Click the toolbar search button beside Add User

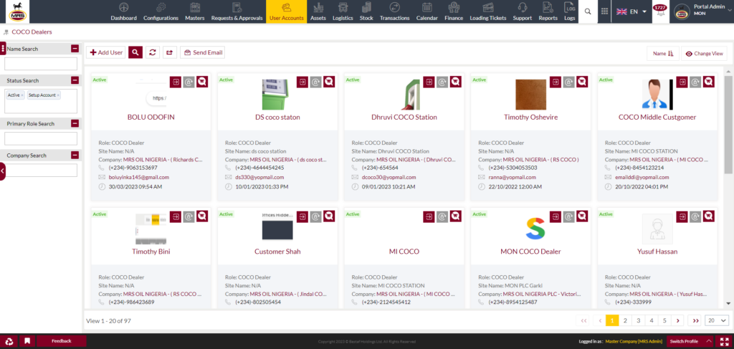[x=135, y=52]
